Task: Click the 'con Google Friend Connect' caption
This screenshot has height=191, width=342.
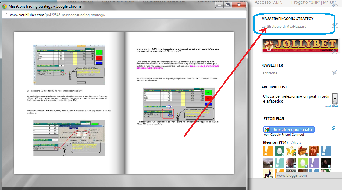Action: pos(284,135)
